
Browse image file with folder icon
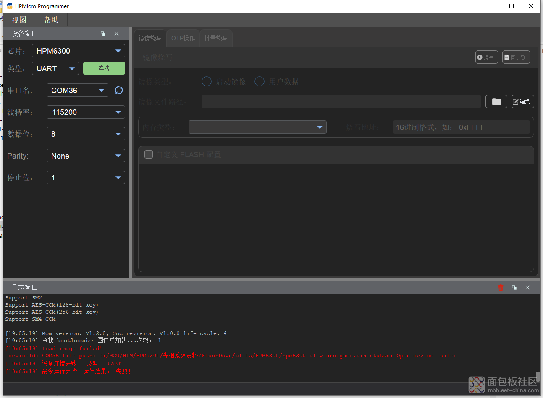pyautogui.click(x=496, y=101)
